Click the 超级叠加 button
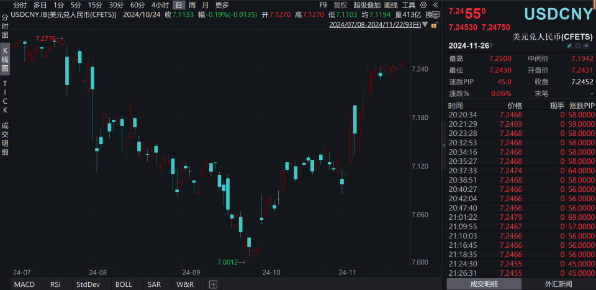Screen dimensions: 596x290 [366, 5]
